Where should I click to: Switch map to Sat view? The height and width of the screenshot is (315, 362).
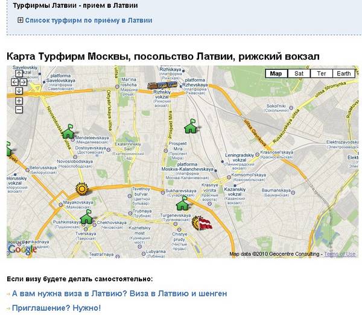click(x=299, y=73)
